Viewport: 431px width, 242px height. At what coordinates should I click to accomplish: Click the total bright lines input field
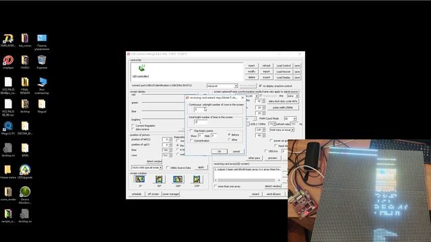pyautogui.click(x=201, y=122)
